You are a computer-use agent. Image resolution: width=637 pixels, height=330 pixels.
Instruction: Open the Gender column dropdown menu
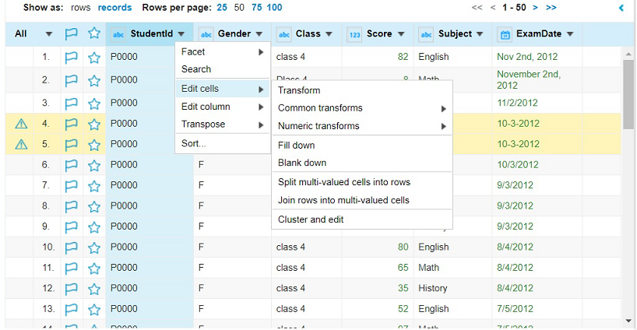259,34
